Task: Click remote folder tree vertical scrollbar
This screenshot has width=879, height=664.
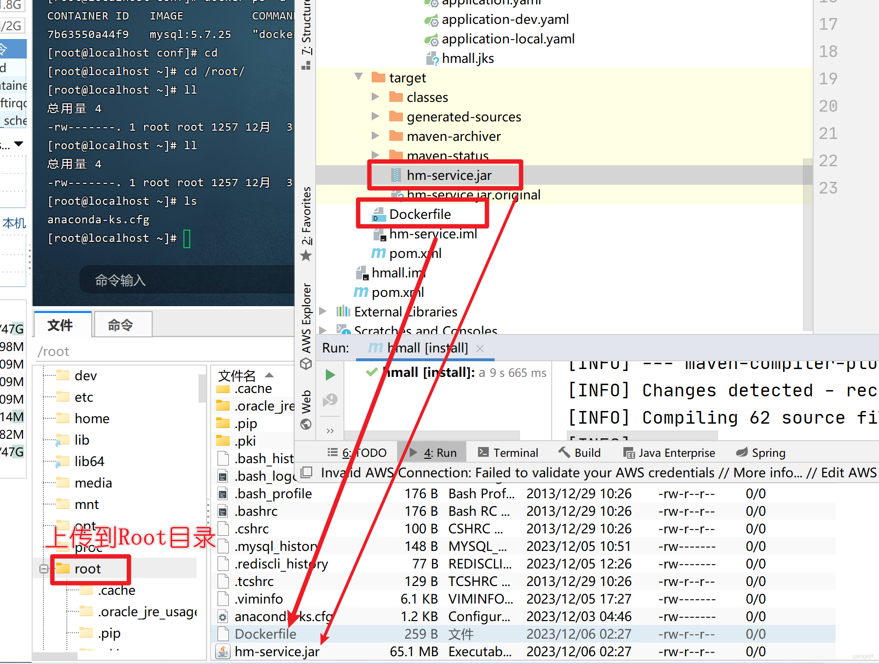Action: pos(202,388)
